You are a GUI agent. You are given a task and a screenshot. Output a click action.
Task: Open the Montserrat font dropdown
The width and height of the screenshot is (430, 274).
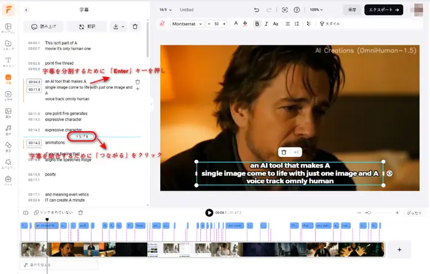point(187,24)
